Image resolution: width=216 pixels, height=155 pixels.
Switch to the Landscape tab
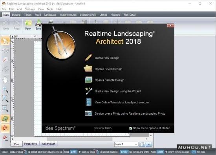[50, 15]
